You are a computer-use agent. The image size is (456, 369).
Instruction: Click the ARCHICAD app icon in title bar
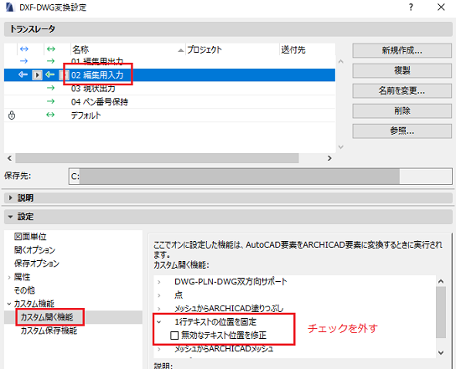(x=9, y=7)
